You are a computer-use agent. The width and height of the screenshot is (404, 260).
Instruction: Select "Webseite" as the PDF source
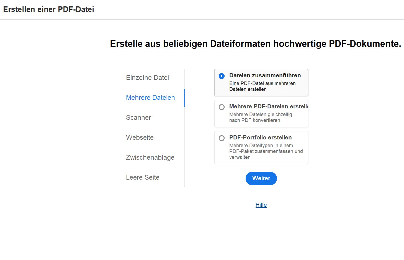coord(140,137)
